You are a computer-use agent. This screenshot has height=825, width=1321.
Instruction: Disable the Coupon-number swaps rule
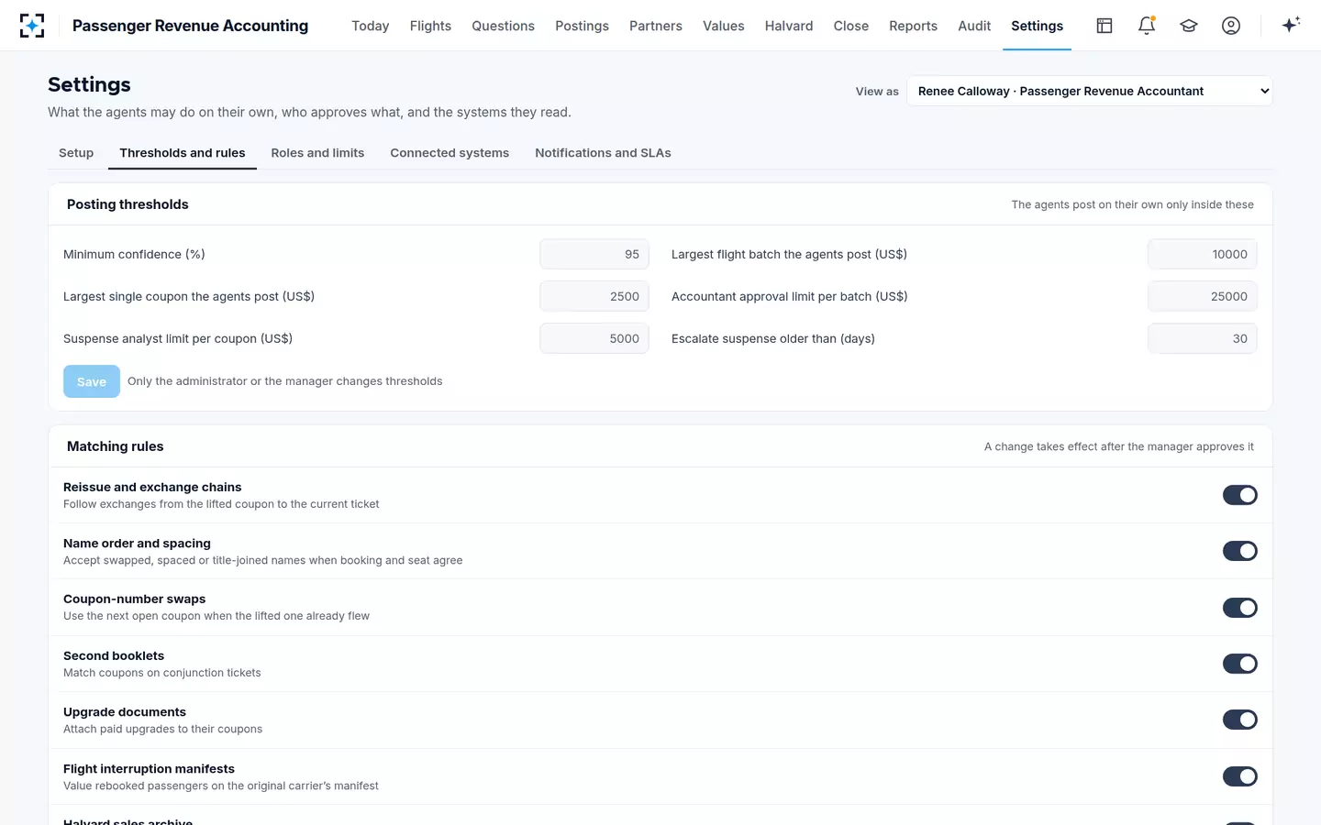[x=1239, y=608]
